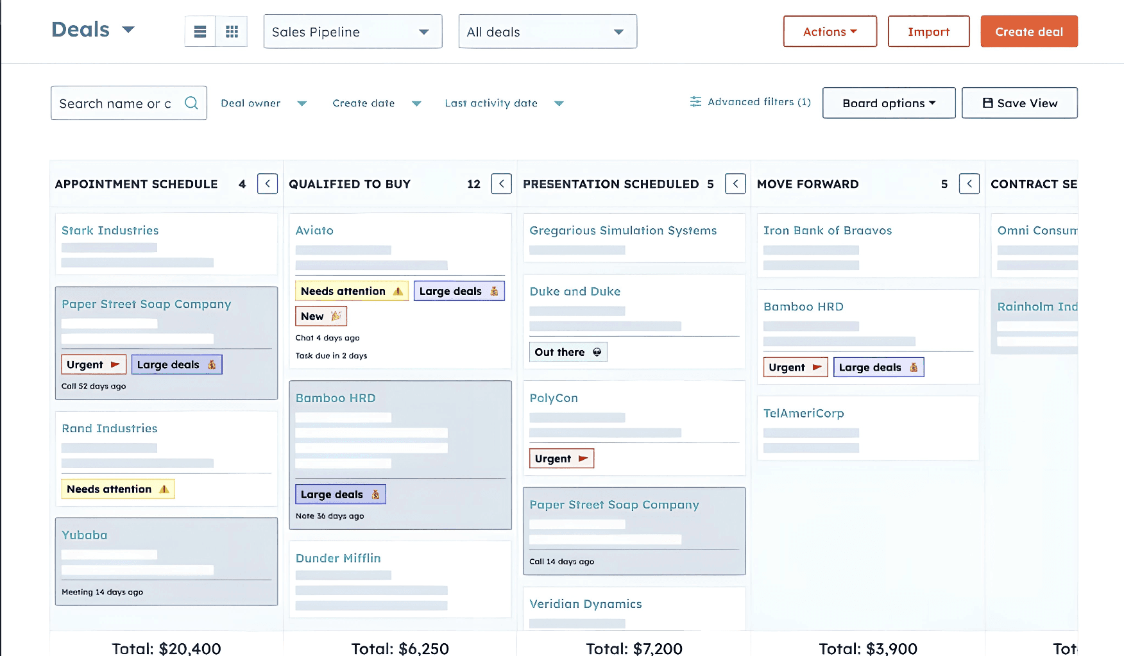The image size is (1124, 656).
Task: Click 'Total: $20,400' column total
Action: pos(166,648)
